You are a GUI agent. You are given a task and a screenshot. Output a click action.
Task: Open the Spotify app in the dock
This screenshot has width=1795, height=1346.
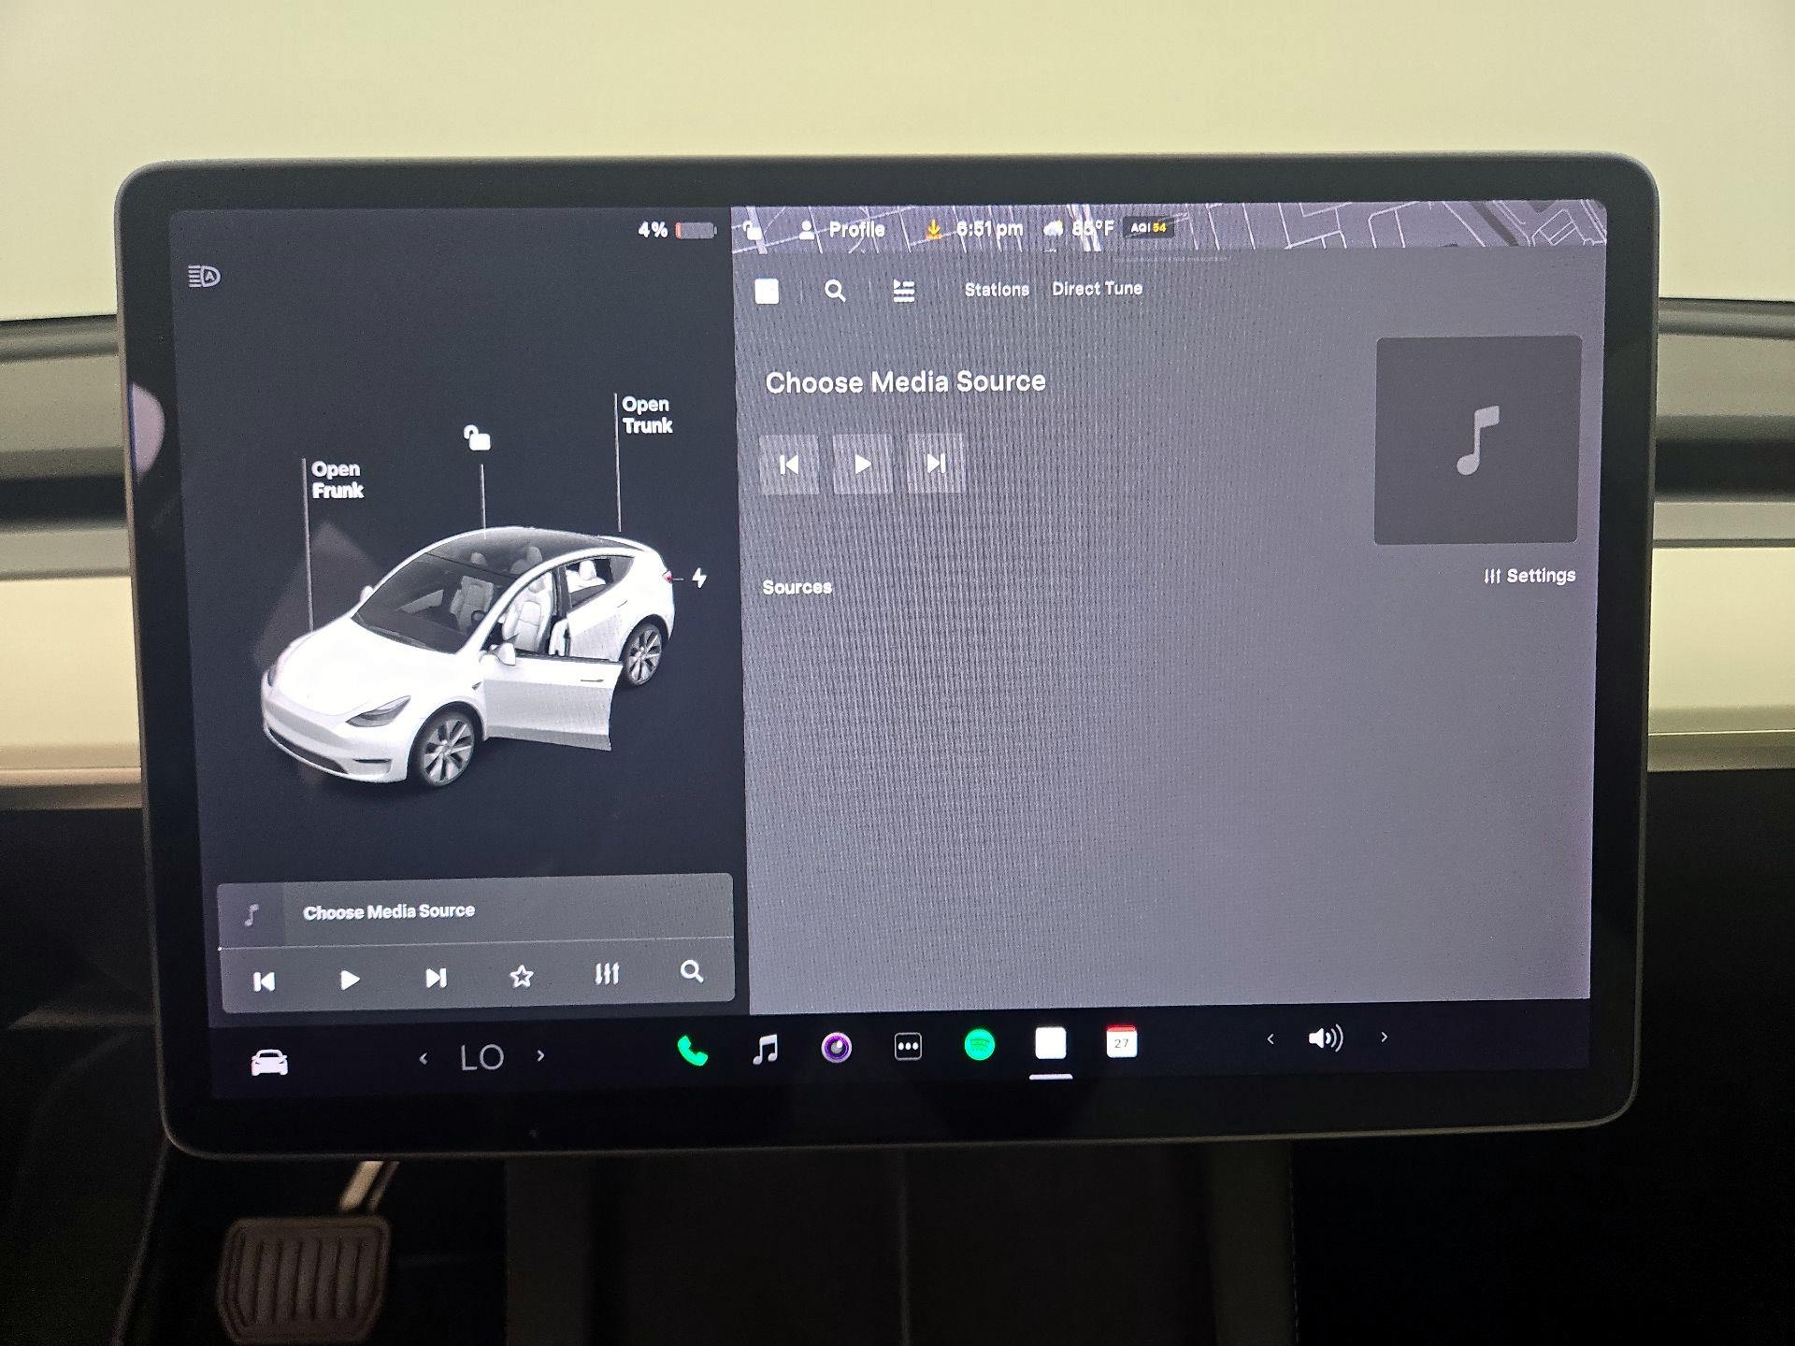tap(979, 1044)
